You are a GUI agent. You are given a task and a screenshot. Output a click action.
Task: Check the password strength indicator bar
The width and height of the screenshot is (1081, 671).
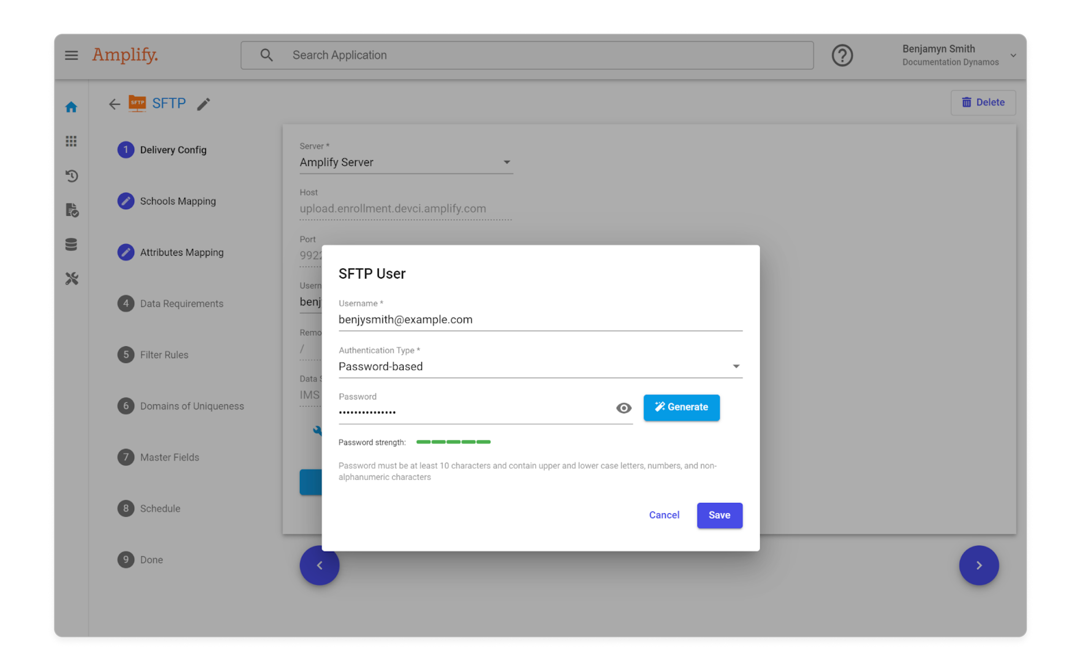pyautogui.click(x=453, y=441)
